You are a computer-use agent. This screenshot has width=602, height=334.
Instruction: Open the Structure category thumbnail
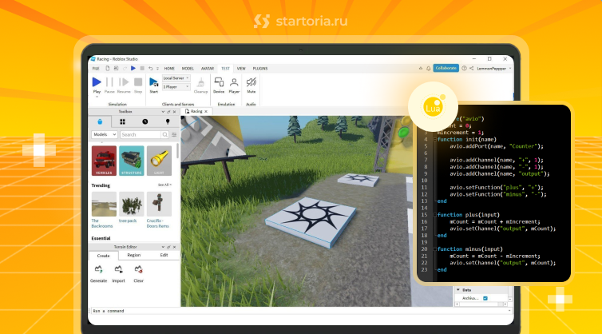(x=131, y=161)
